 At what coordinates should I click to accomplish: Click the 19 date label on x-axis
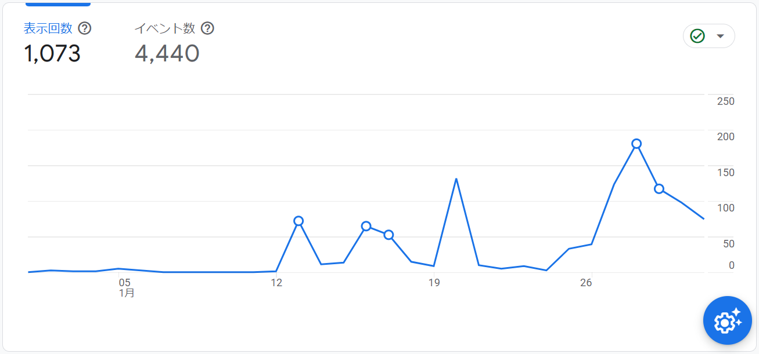434,283
